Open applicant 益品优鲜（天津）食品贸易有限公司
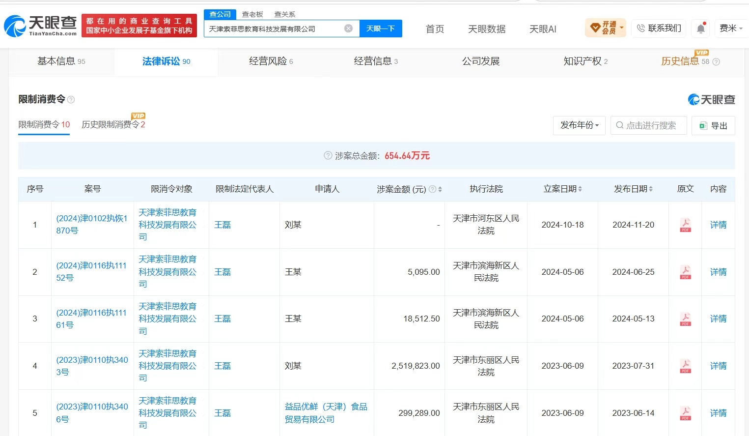This screenshot has width=749, height=436. coord(326,413)
